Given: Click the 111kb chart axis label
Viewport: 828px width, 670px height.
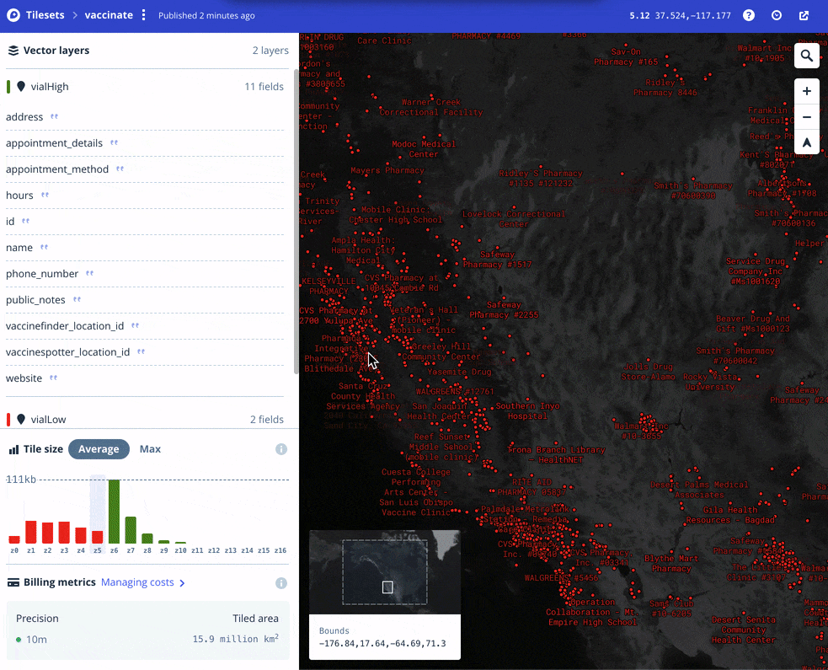Looking at the screenshot, I should pos(21,480).
